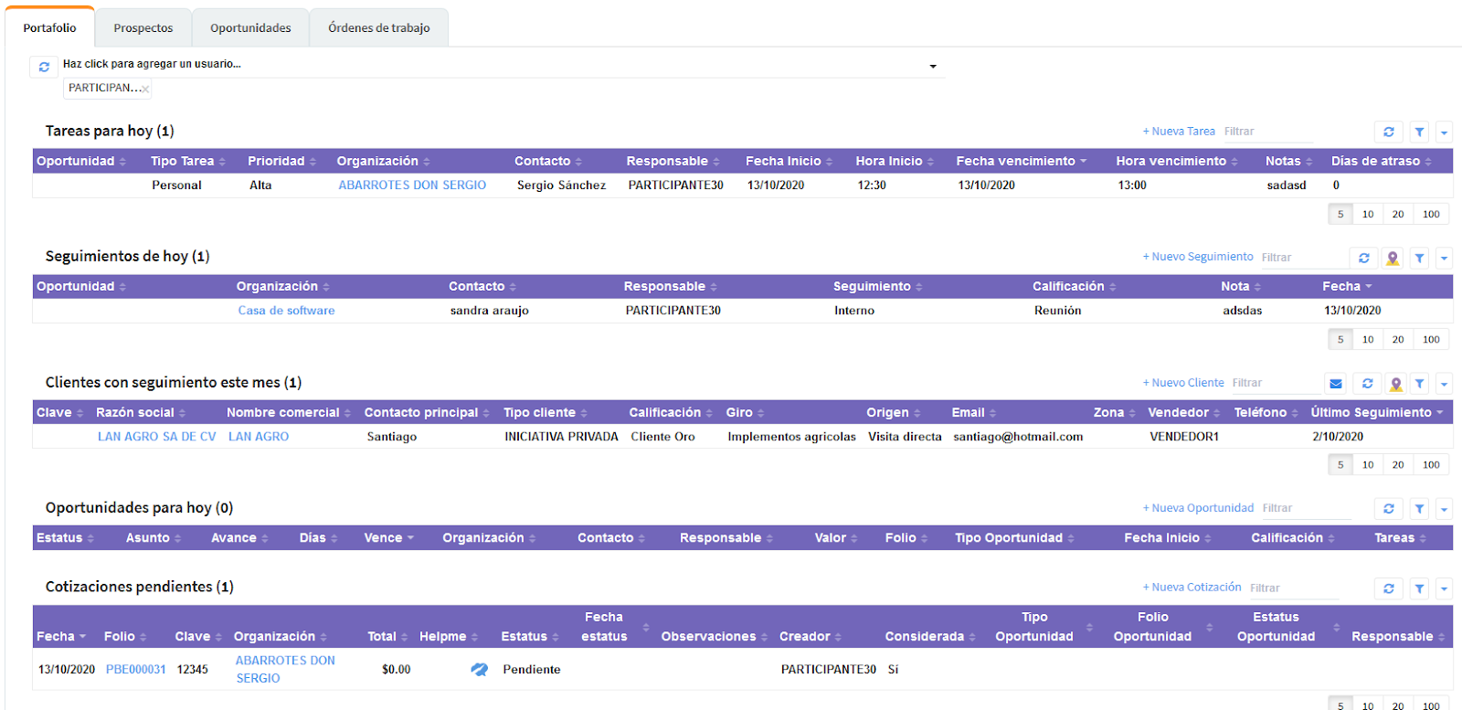
Task: Open the caret dropdown in Tareas para hoy toolbar
Action: pyautogui.click(x=1444, y=132)
